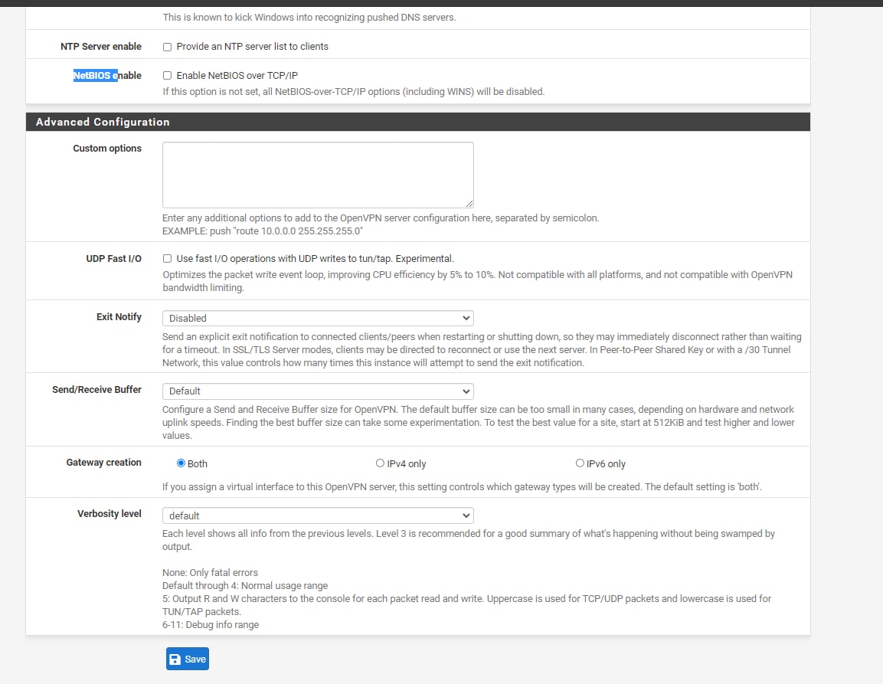
Task: Click the Exit Notify label
Action: click(x=119, y=316)
